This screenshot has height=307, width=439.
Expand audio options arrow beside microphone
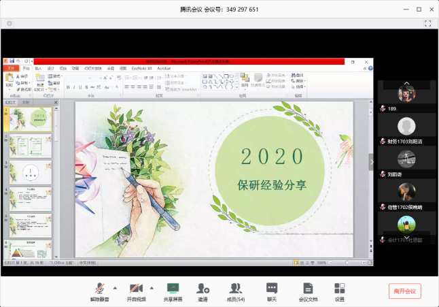point(114,287)
